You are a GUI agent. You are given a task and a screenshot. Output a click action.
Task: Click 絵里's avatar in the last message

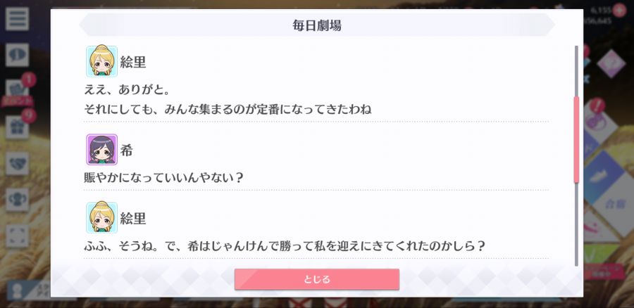point(101,217)
